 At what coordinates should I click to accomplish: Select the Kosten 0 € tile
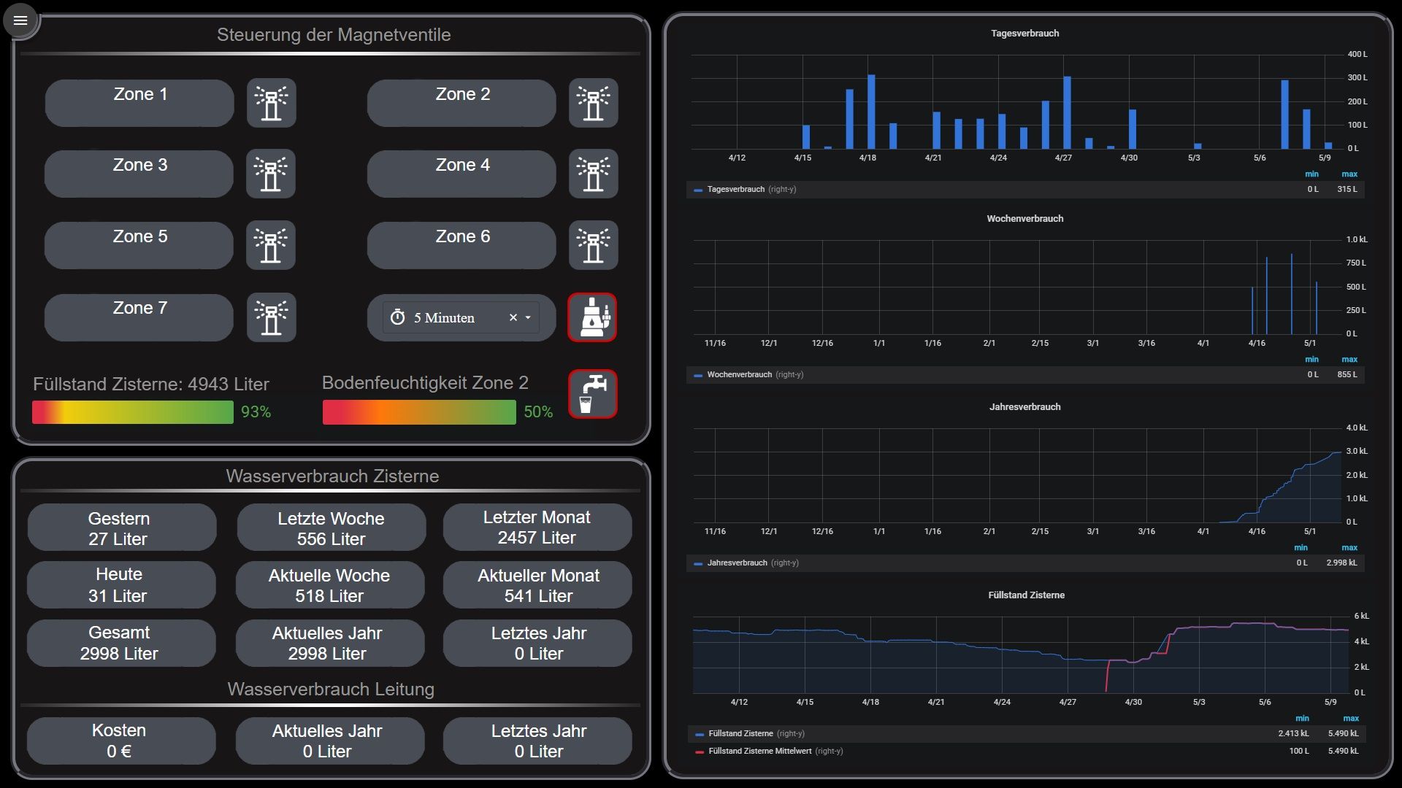[122, 741]
